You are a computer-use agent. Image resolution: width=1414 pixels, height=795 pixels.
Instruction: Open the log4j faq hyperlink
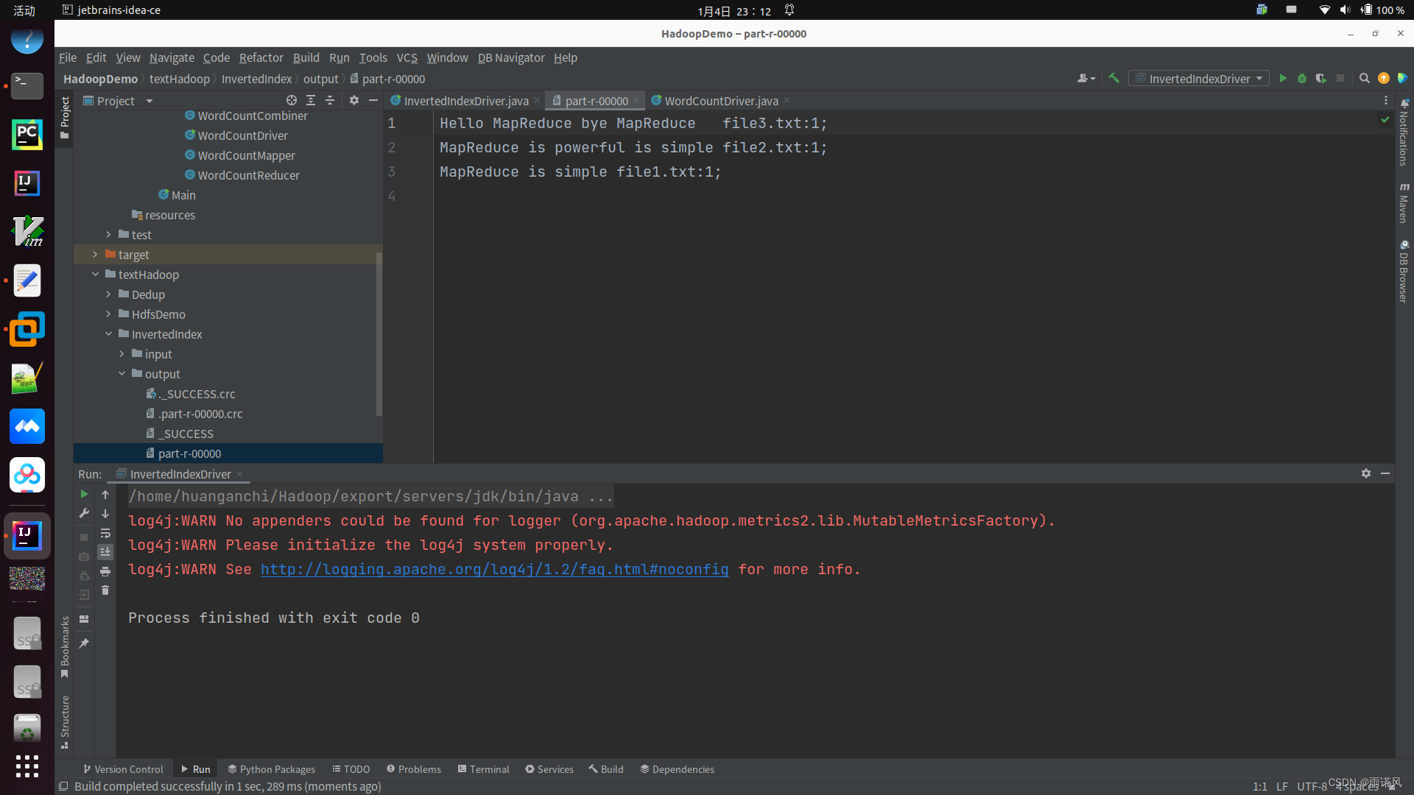494,569
